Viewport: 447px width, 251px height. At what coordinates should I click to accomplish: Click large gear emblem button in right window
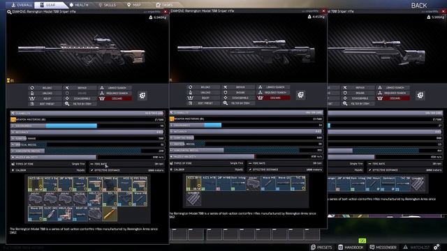pyautogui.click(x=420, y=96)
